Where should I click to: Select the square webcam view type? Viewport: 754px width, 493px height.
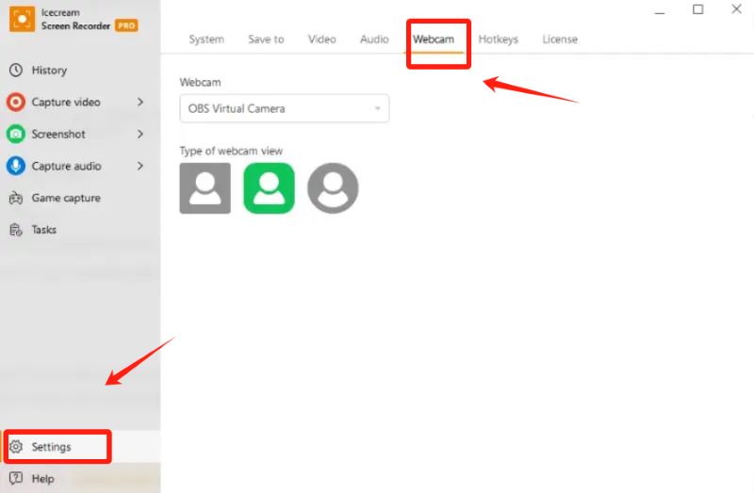coord(205,188)
